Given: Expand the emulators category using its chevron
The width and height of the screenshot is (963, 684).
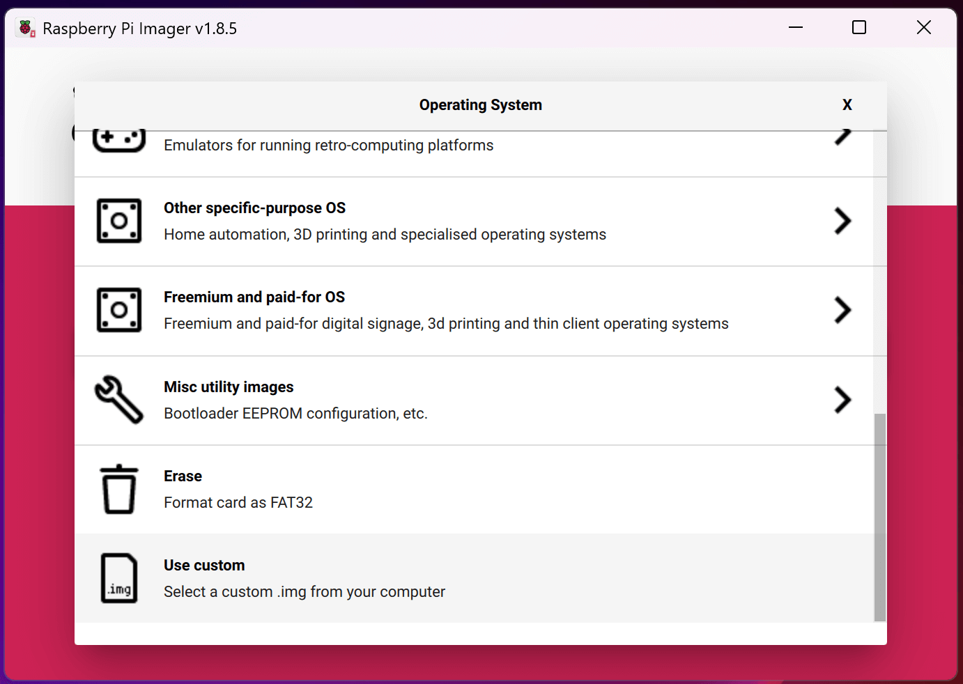Looking at the screenshot, I should (842, 137).
